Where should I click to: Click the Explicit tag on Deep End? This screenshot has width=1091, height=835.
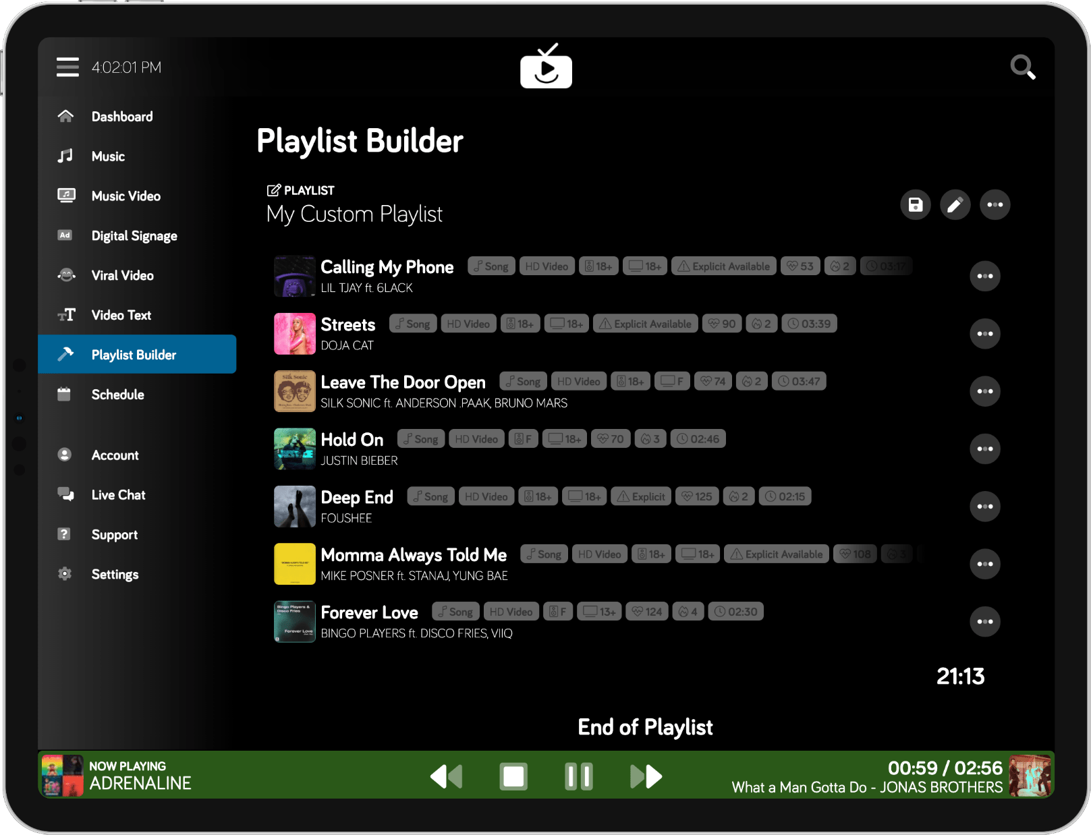[642, 496]
